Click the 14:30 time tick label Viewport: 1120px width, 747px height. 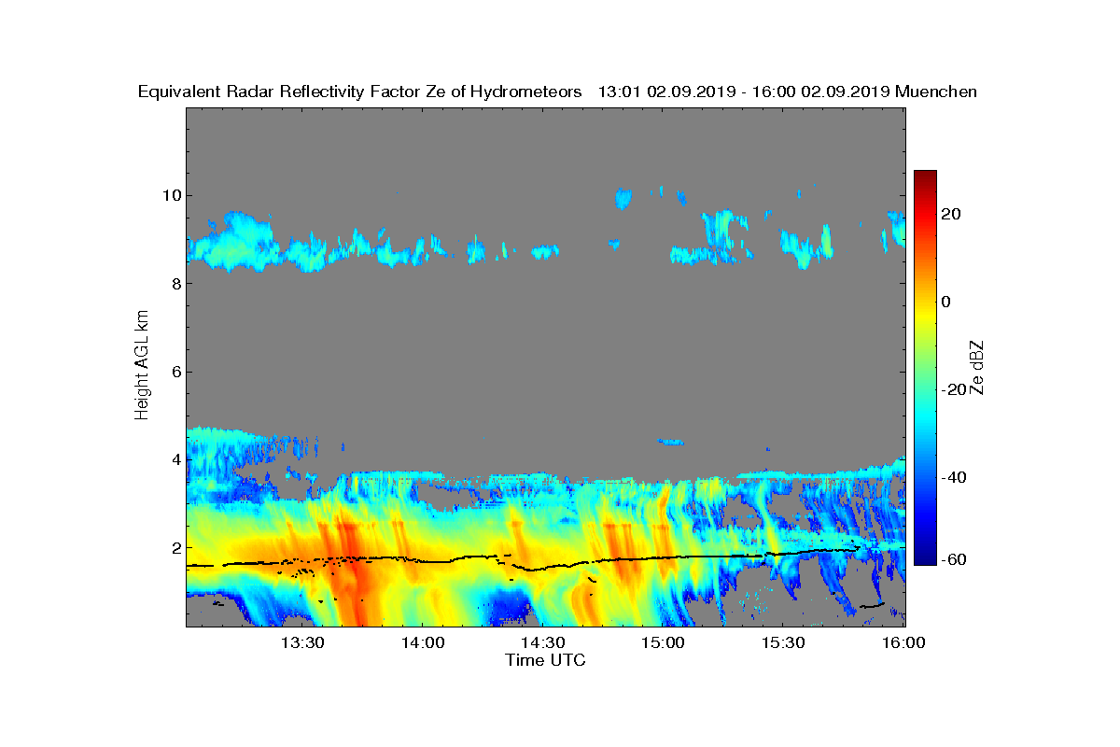click(543, 643)
